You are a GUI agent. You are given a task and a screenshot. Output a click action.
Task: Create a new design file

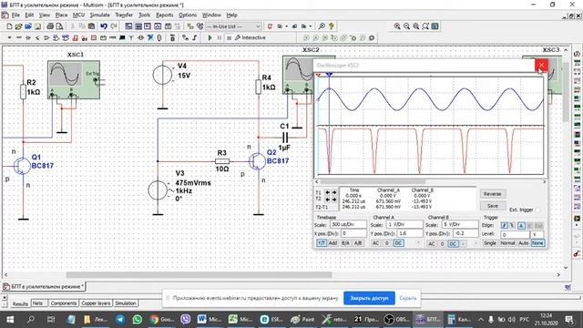(10, 26)
